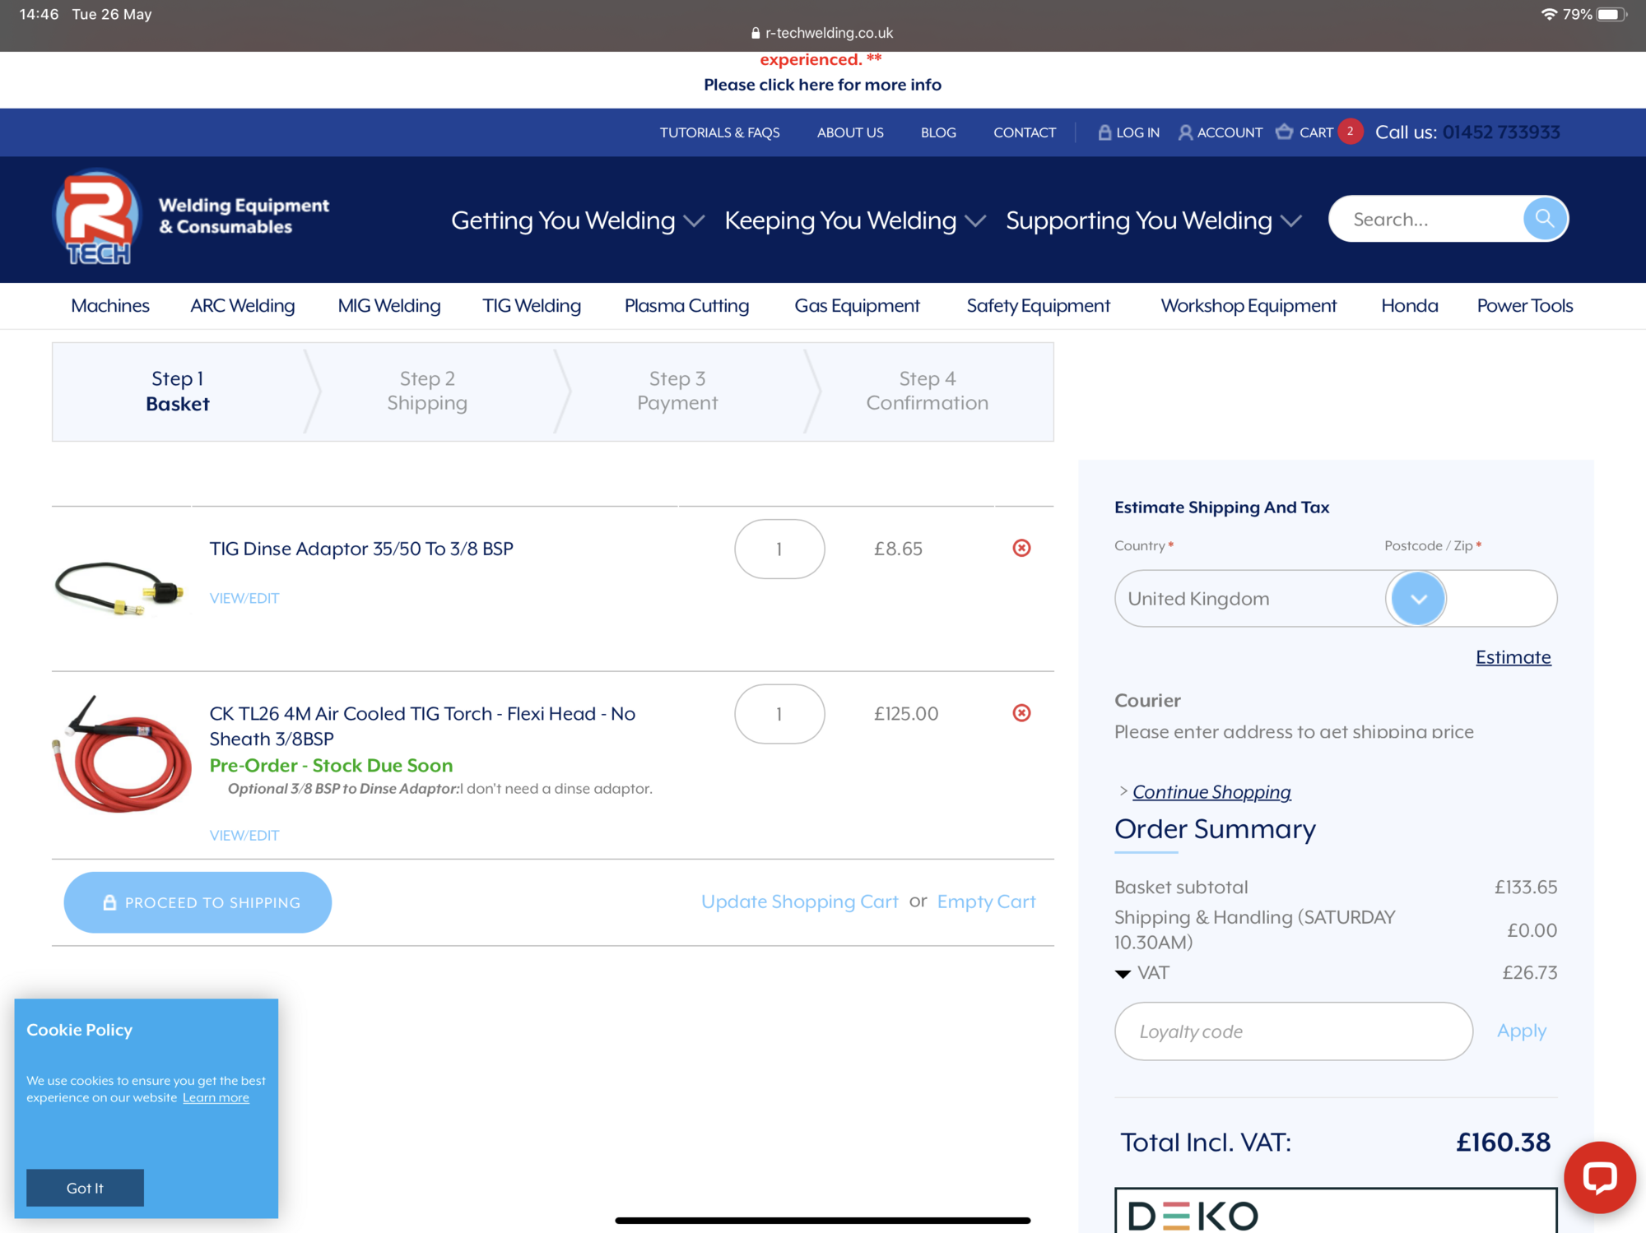Remove TIG Dinse Adaptor from basket
This screenshot has height=1233, width=1646.
(1021, 548)
